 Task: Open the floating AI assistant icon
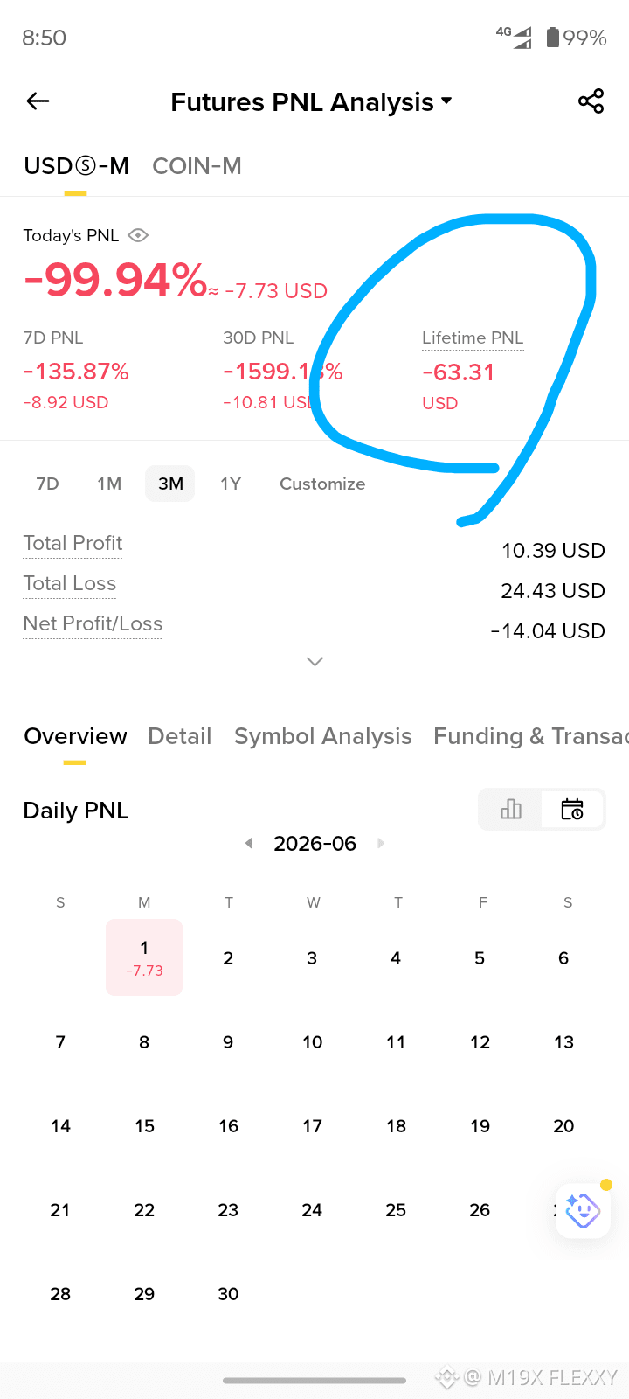[583, 1211]
